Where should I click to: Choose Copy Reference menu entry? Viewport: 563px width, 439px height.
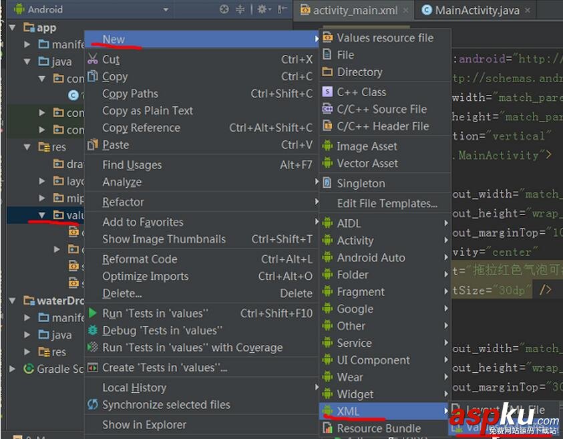[202, 128]
